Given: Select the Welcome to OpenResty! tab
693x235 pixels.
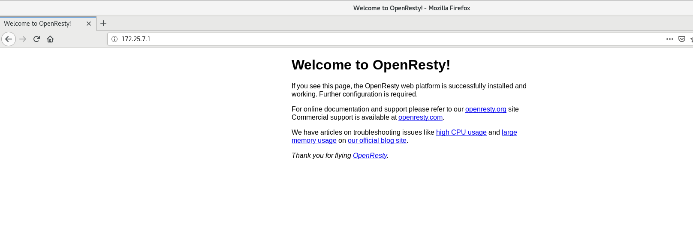Looking at the screenshot, I should click(48, 24).
